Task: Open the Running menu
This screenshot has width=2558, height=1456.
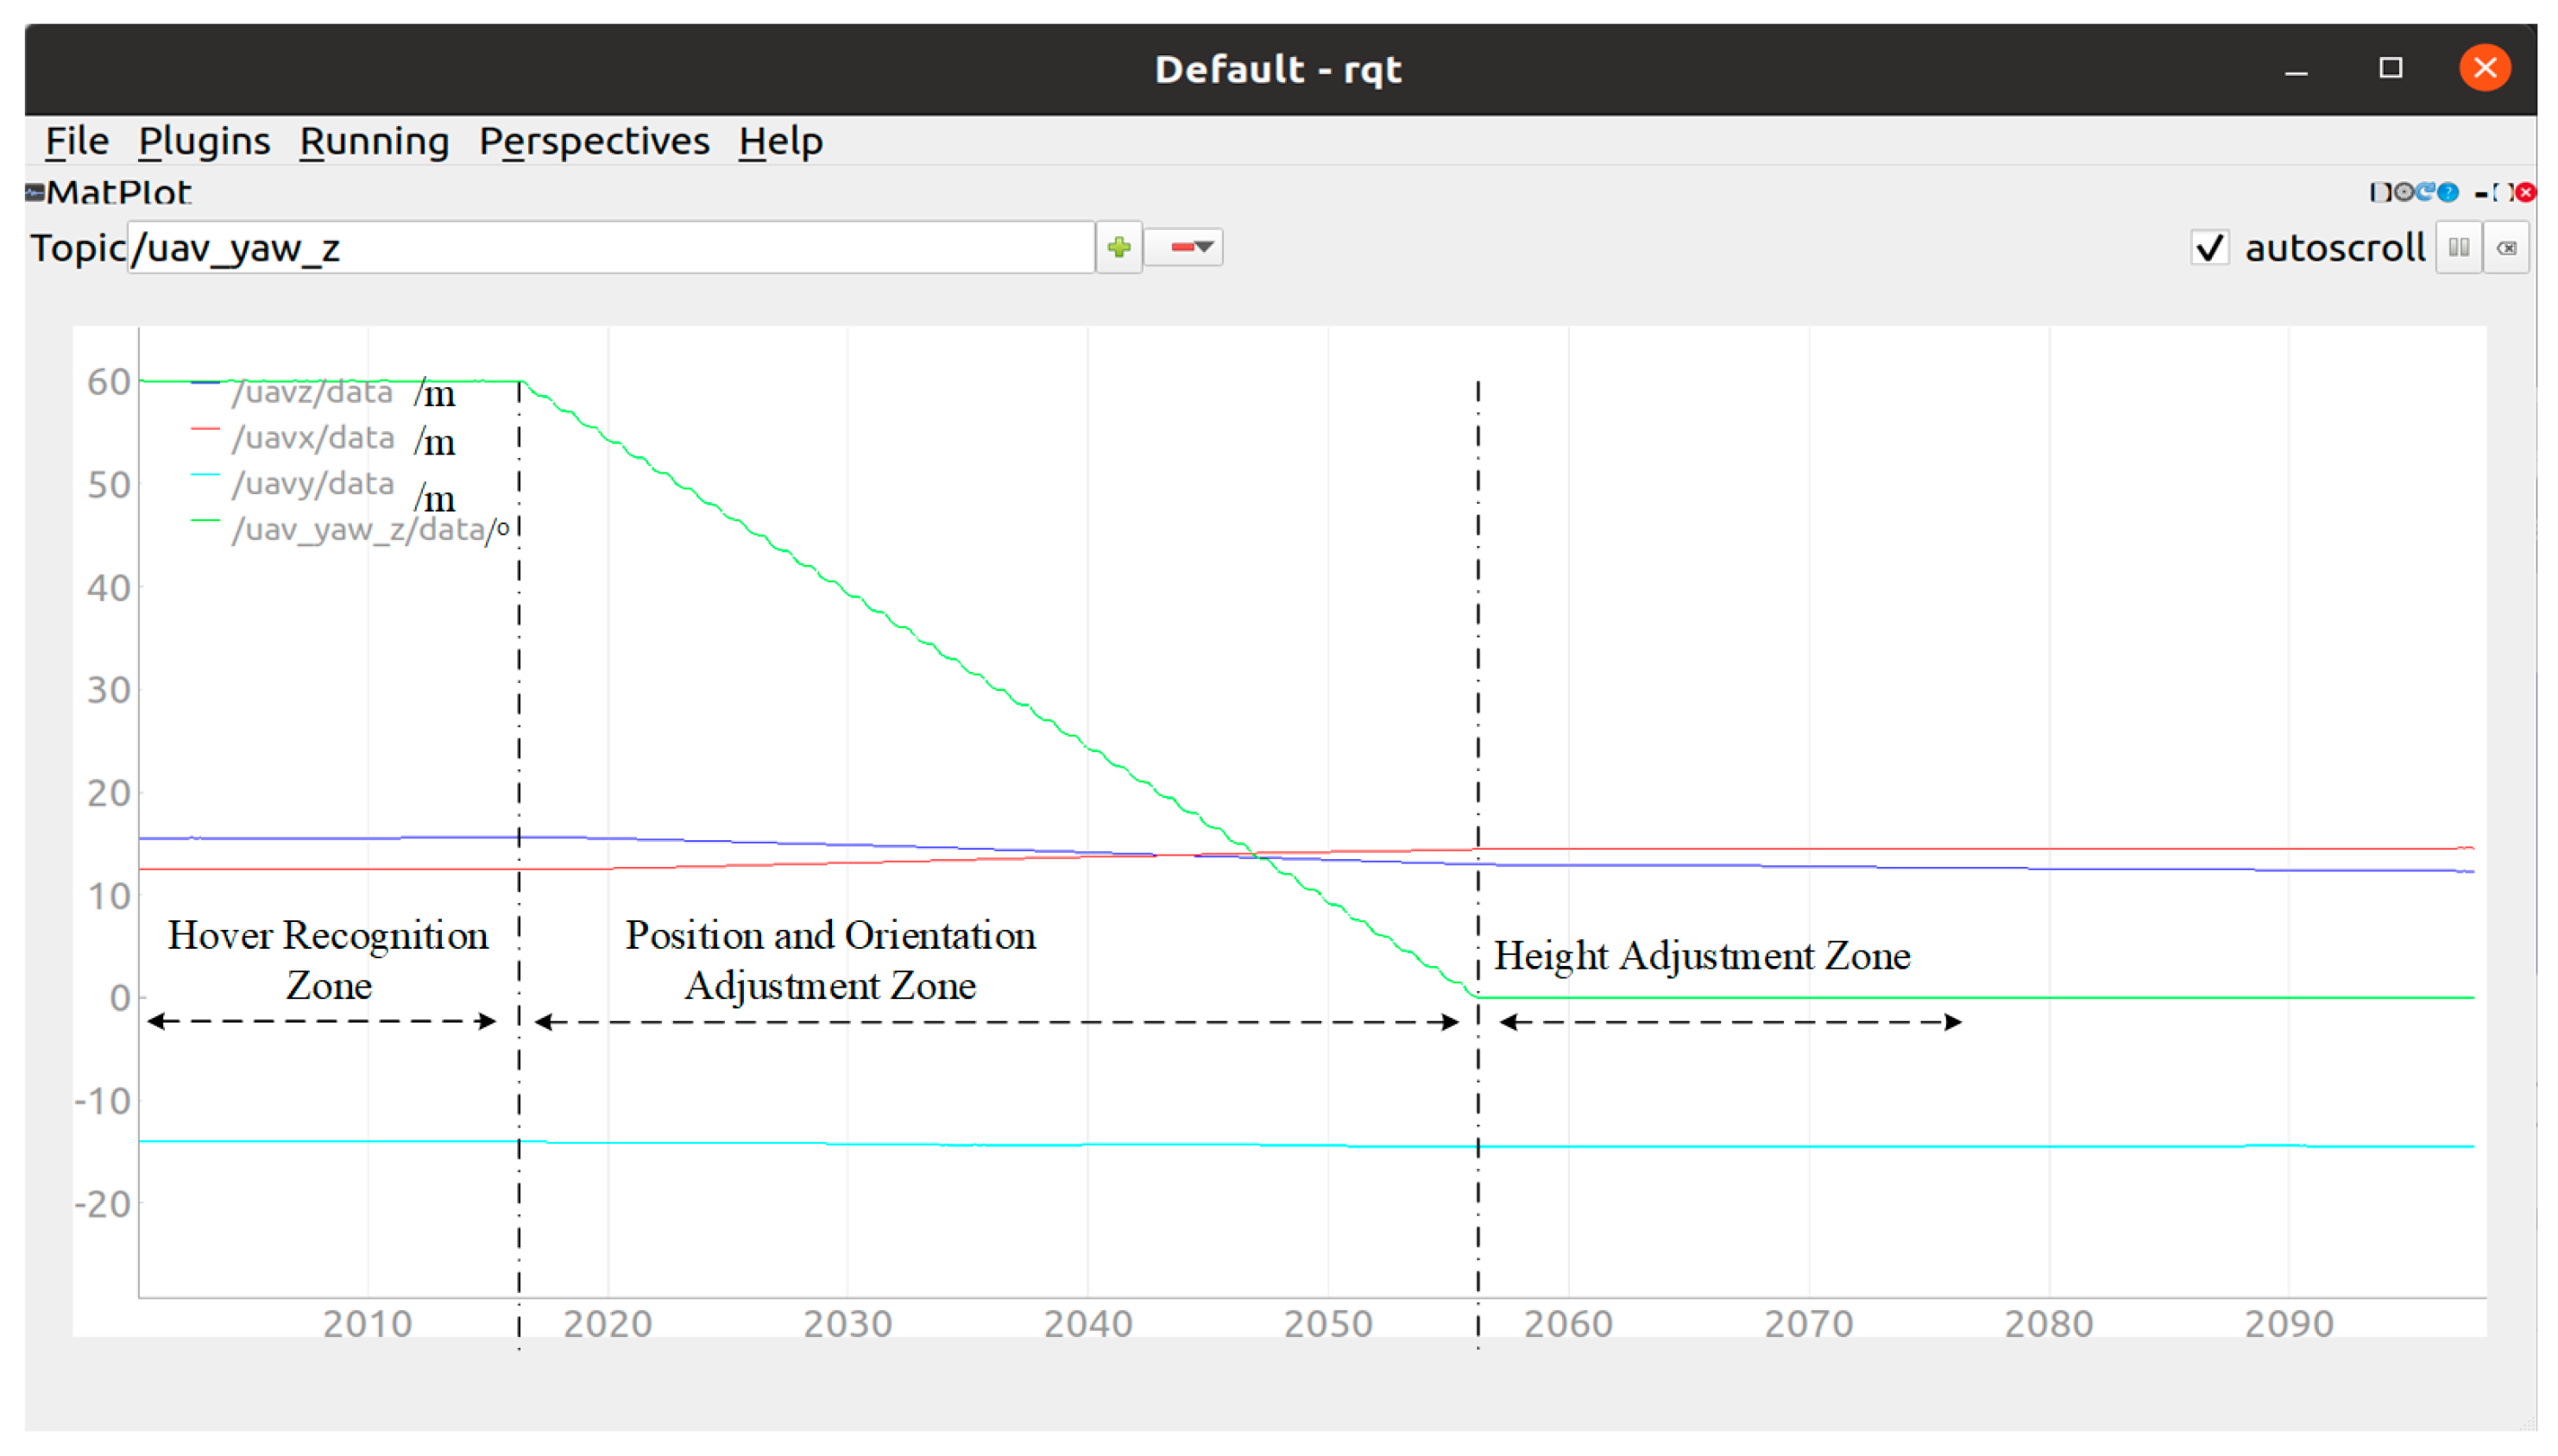Action: [375, 141]
